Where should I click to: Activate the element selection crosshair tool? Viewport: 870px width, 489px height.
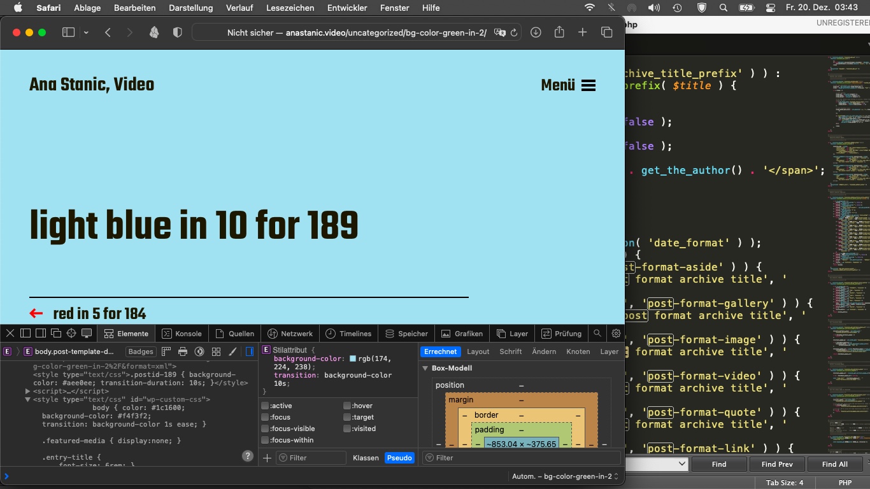coord(71,333)
